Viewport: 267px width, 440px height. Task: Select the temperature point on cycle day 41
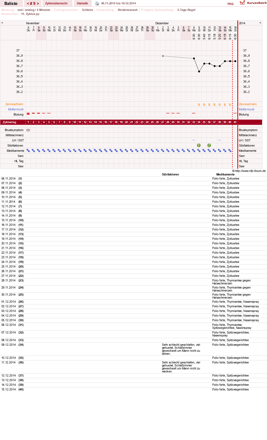[x=235, y=61]
